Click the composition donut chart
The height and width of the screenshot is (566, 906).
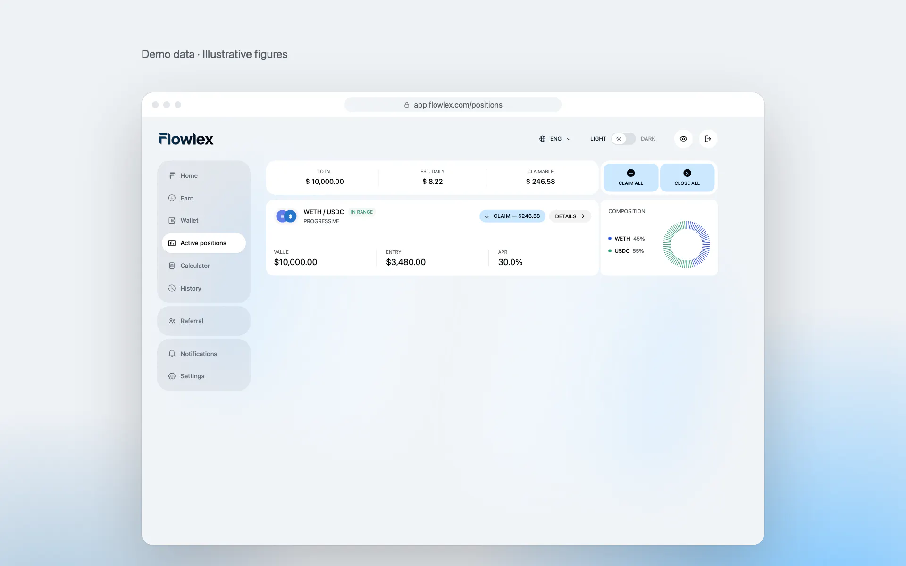click(x=687, y=245)
